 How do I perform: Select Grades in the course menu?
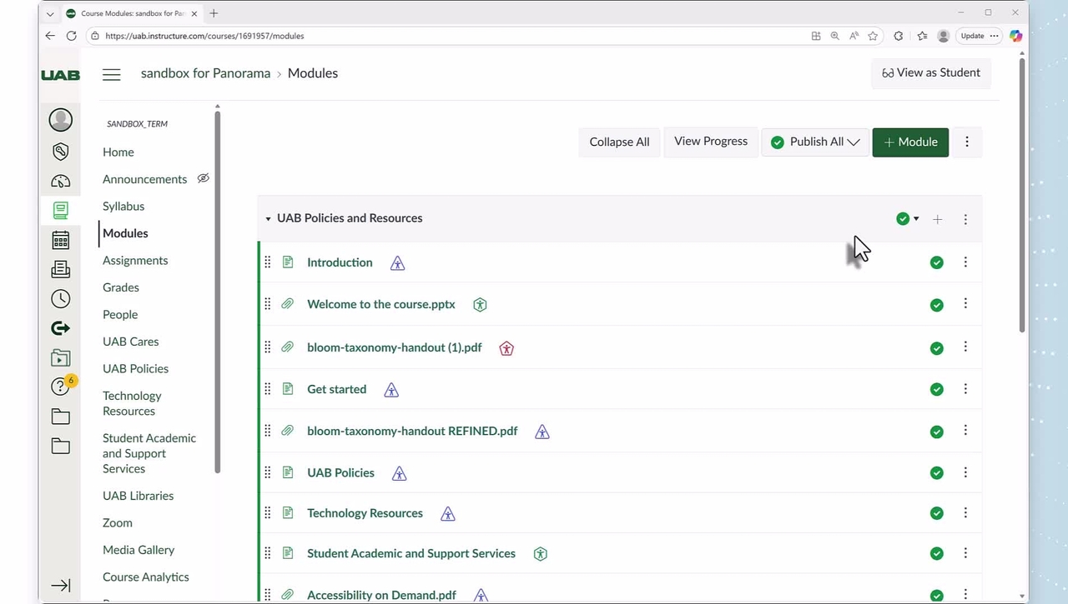click(121, 287)
